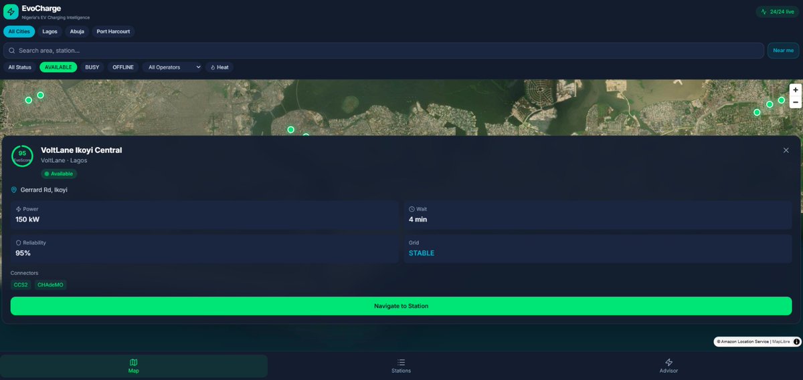Locate stations with Near me button

pos(783,50)
